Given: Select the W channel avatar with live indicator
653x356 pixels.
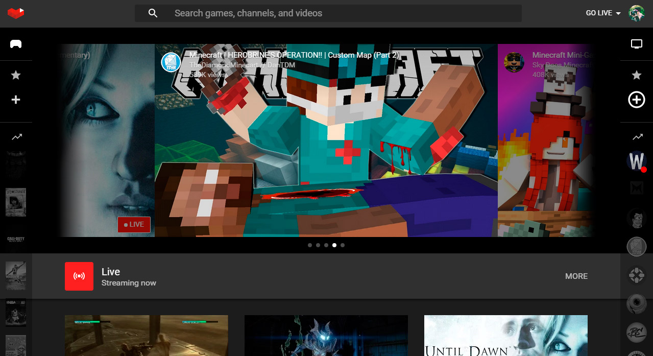Looking at the screenshot, I should point(636,161).
